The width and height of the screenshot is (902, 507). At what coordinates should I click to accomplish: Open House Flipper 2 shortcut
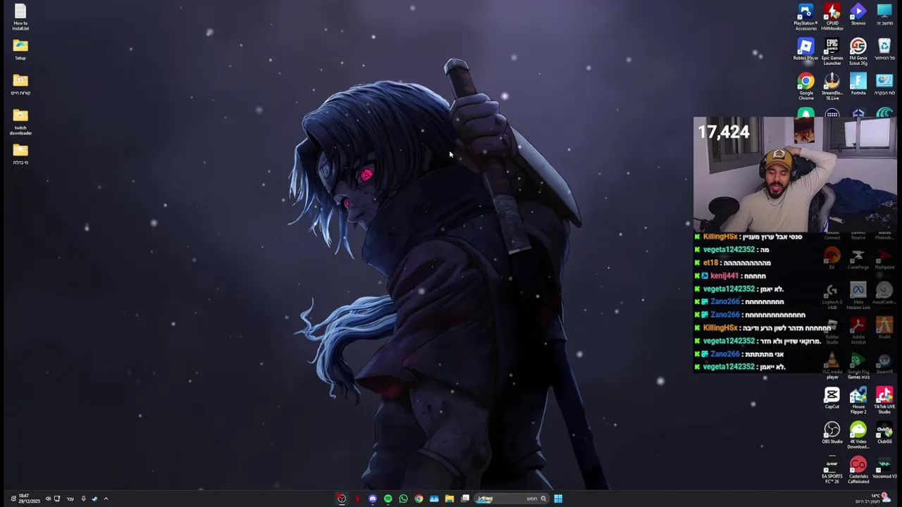(858, 401)
